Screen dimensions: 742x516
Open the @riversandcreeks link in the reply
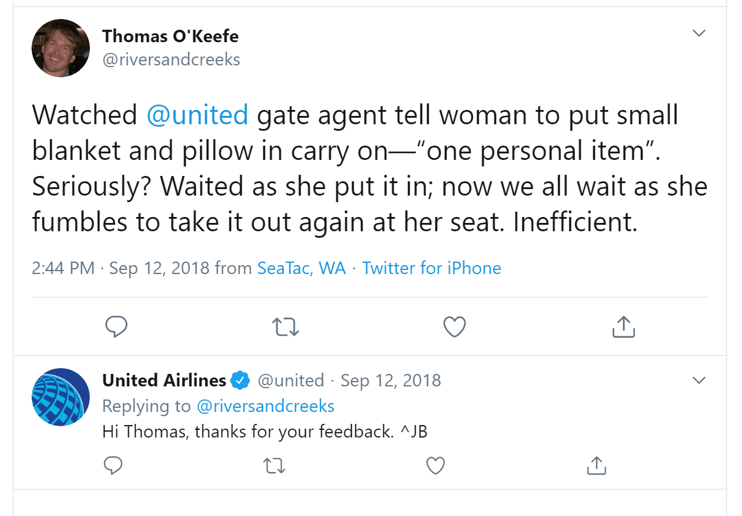[266, 406]
